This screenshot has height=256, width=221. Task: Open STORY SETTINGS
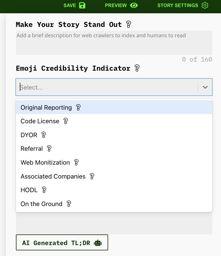coord(177,5)
